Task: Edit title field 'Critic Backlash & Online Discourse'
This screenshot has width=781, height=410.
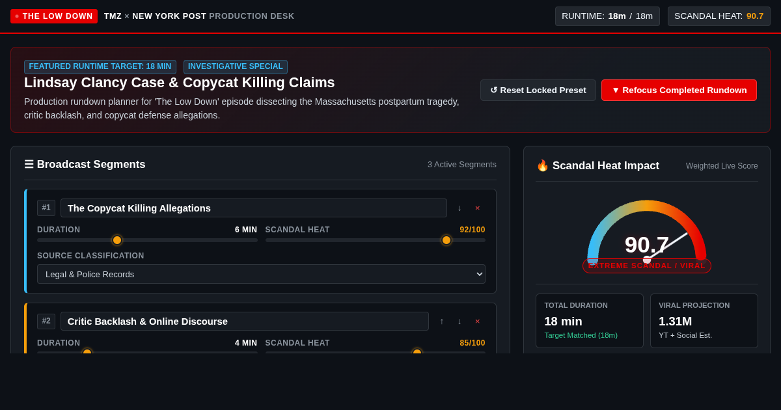Action: tap(245, 321)
